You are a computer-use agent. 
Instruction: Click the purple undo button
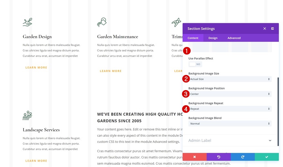[219, 157]
